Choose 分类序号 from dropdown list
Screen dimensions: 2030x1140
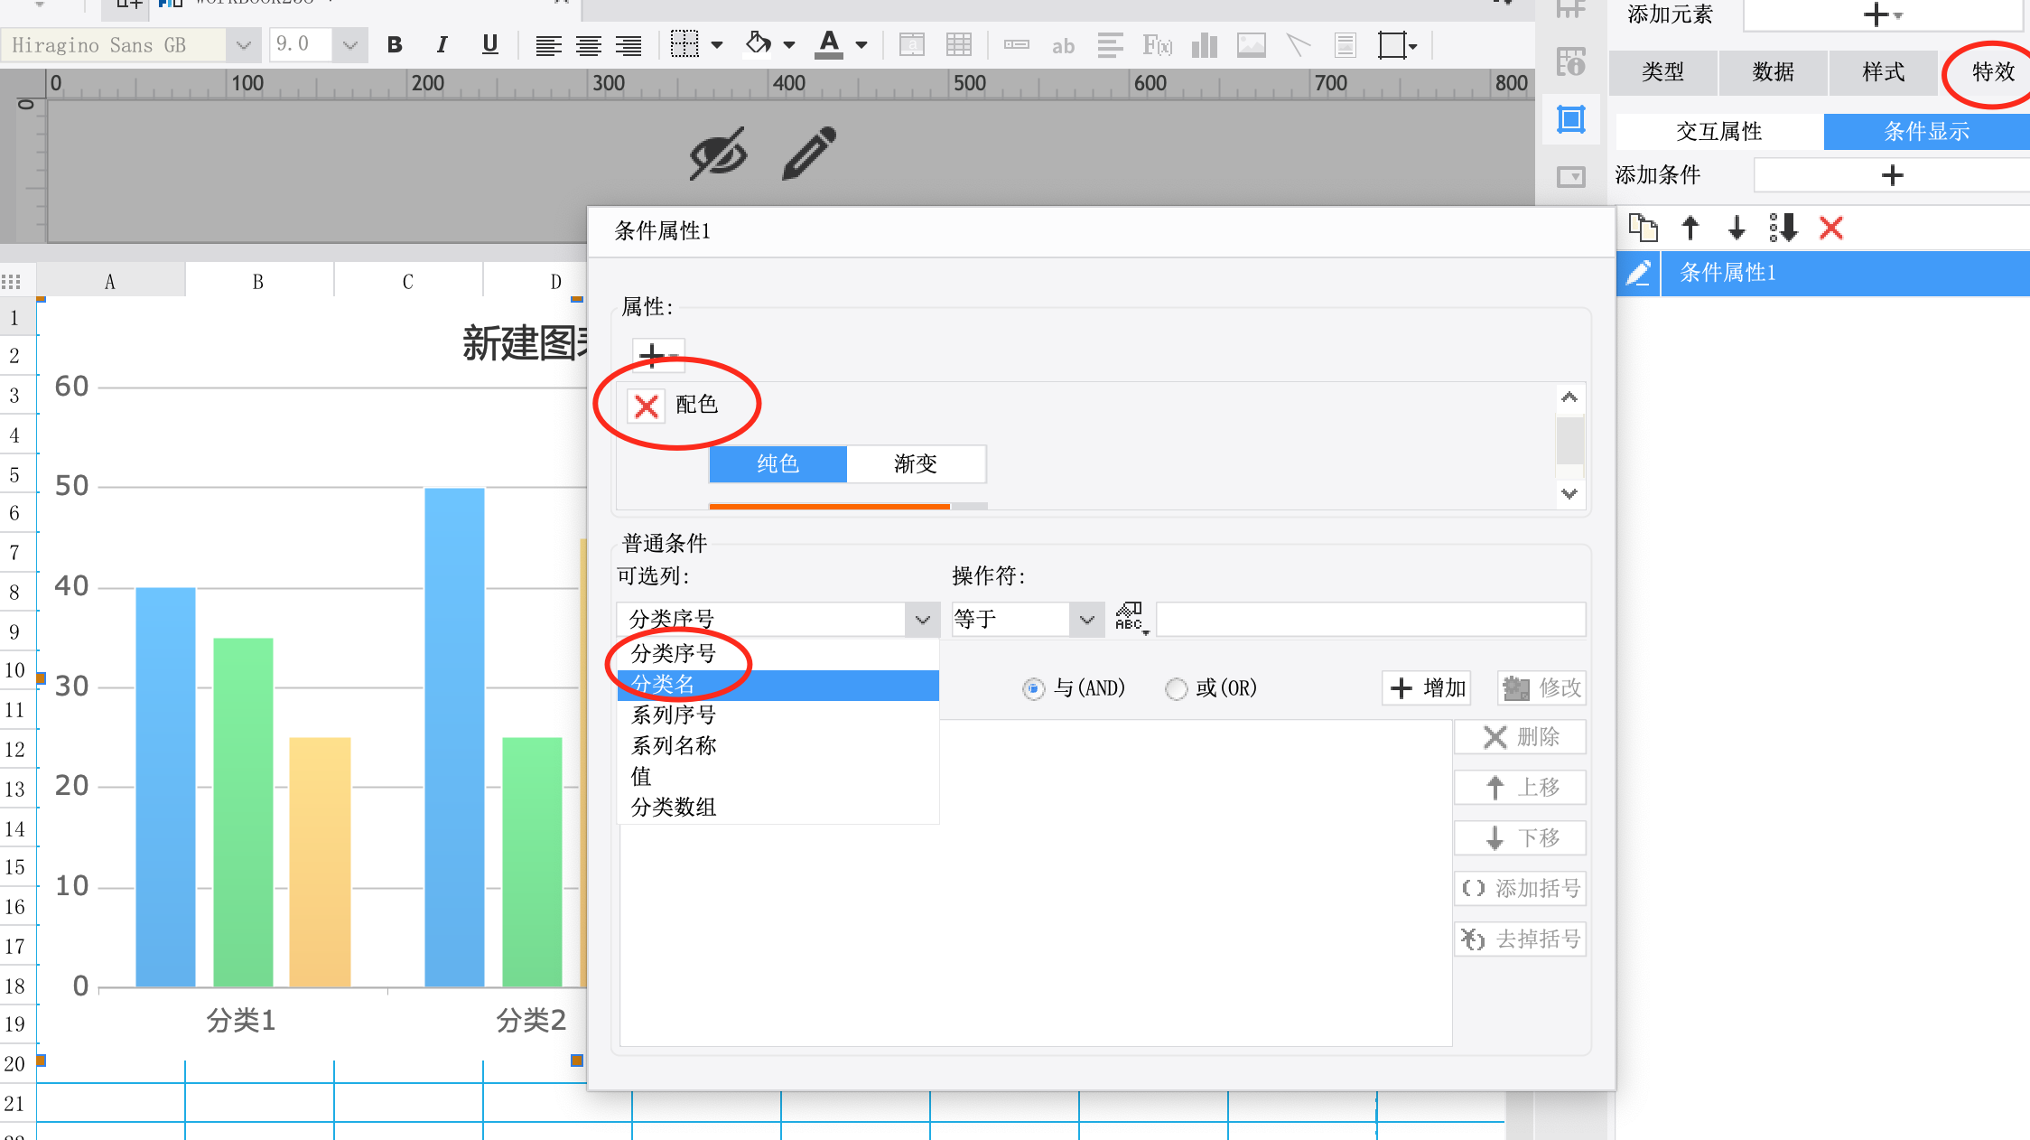tap(778, 653)
